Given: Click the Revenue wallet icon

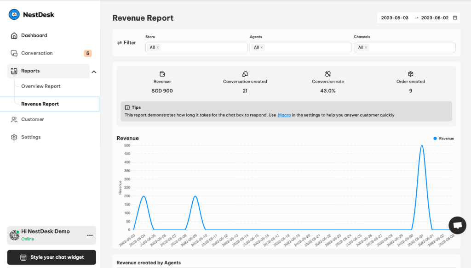Looking at the screenshot, I should coord(162,74).
